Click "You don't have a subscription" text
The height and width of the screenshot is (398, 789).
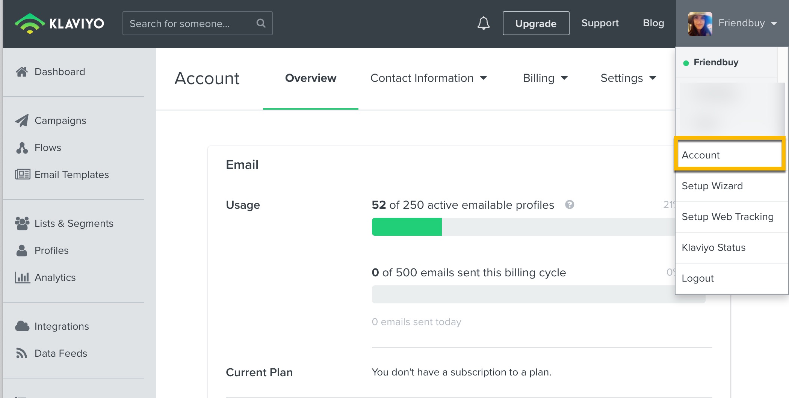point(461,372)
